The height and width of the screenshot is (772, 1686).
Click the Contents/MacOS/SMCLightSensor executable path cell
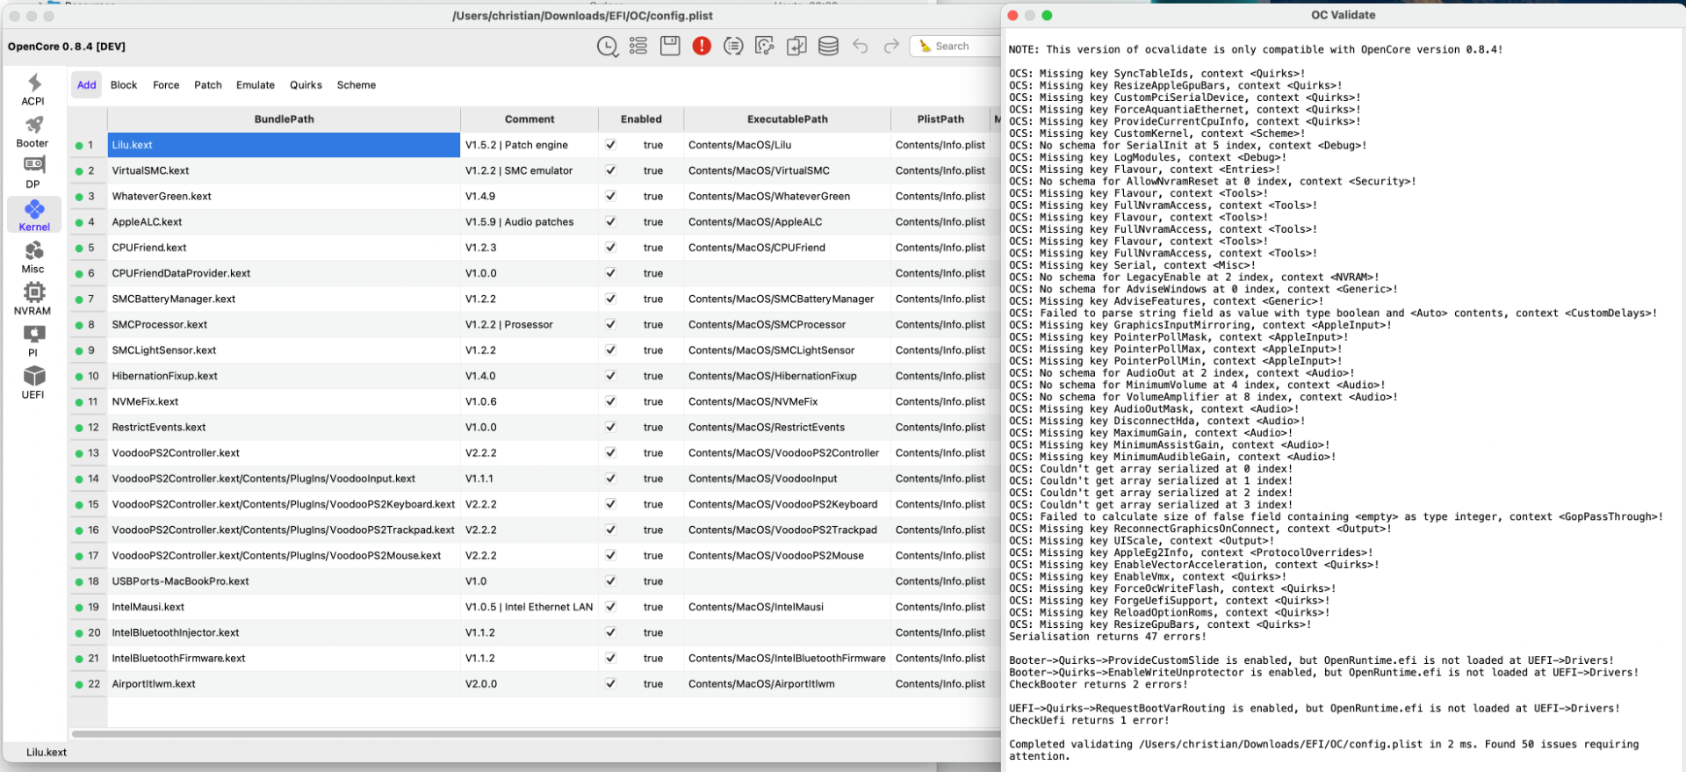(788, 350)
